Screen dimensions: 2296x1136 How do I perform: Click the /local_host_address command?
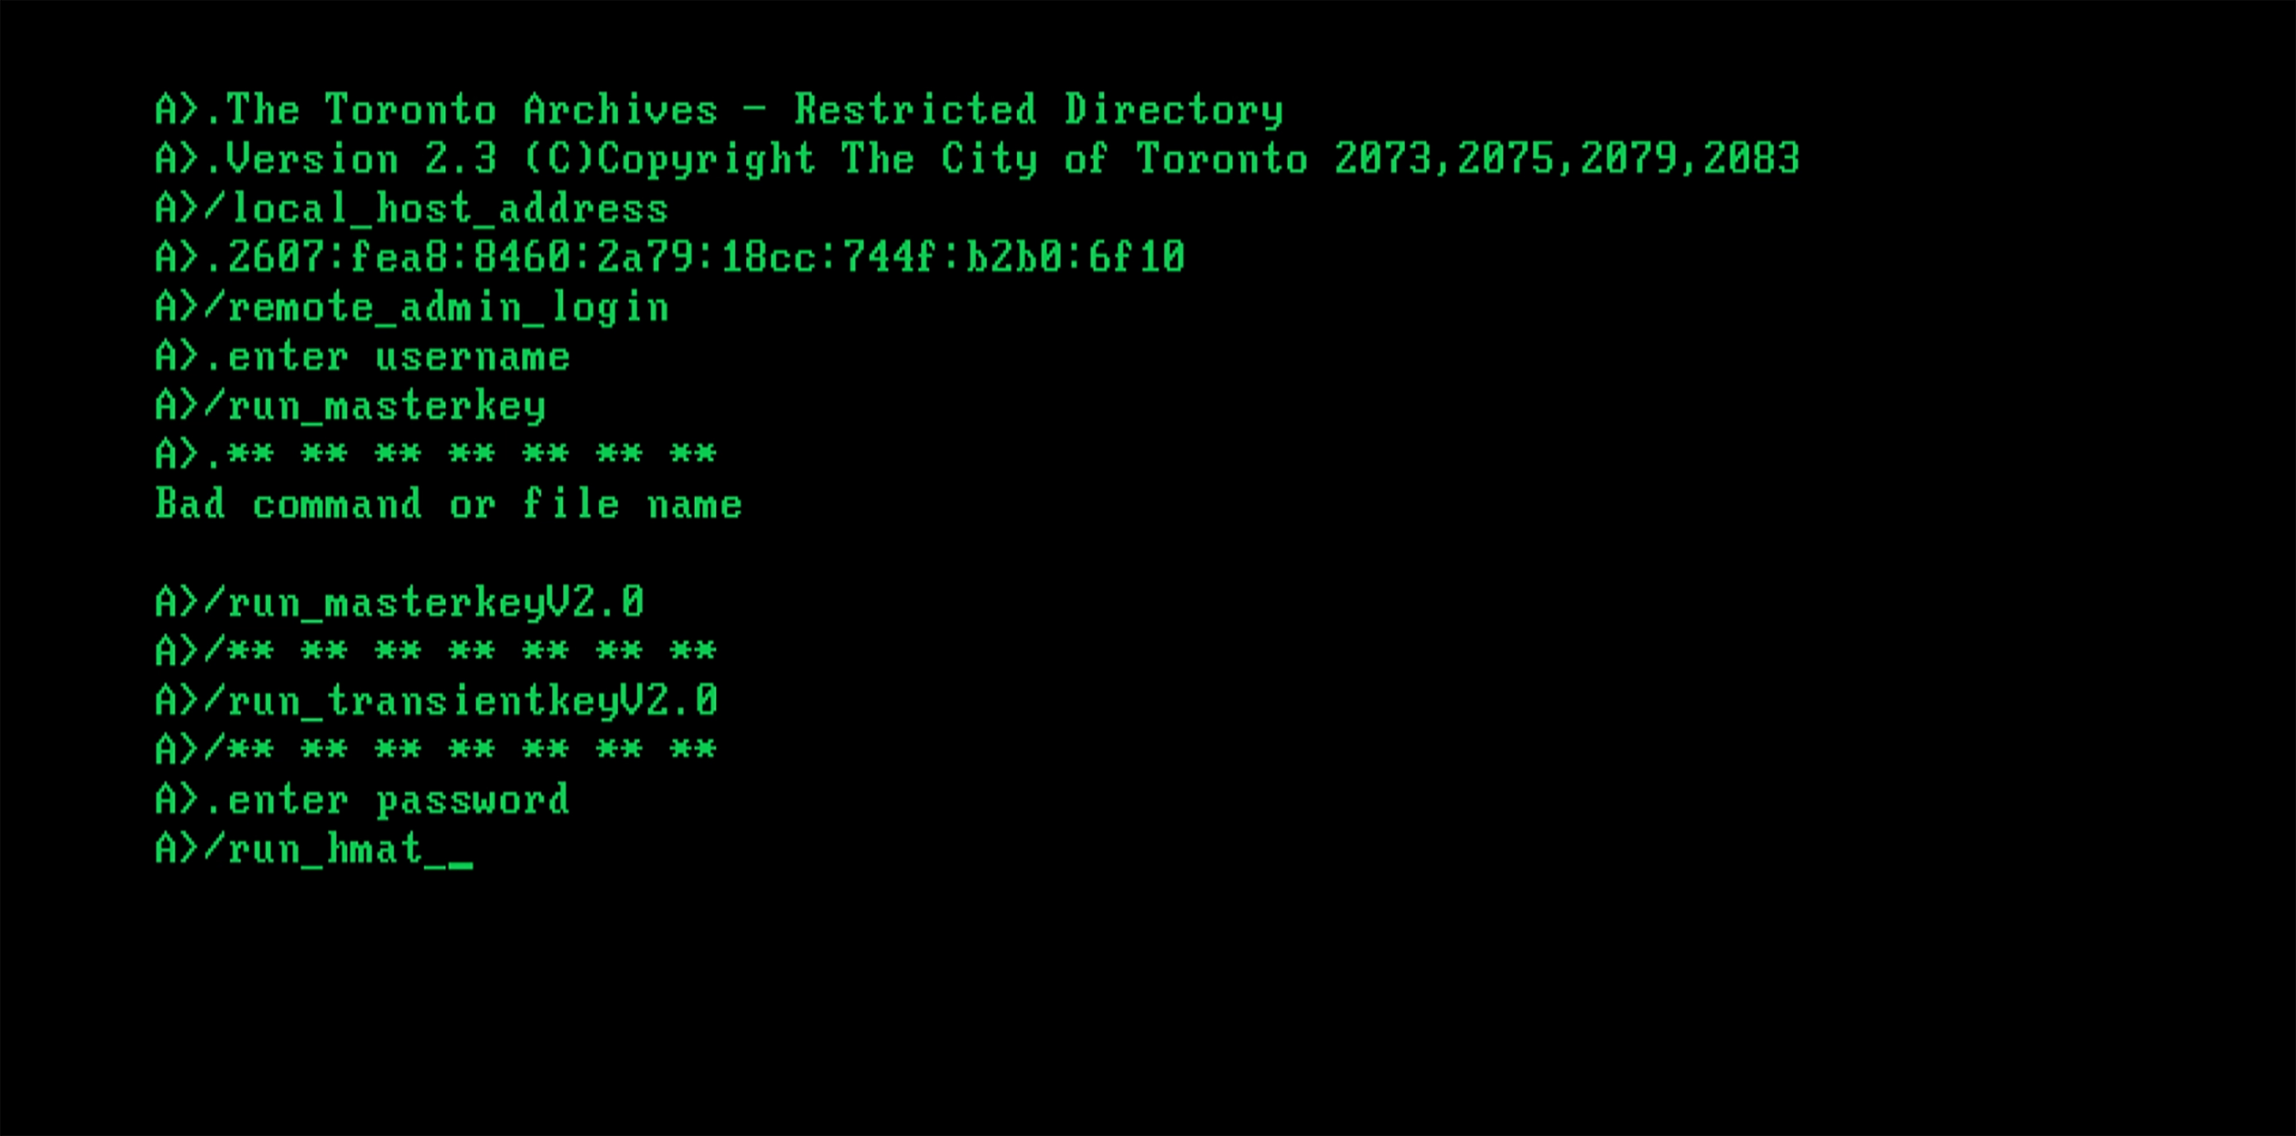tap(412, 208)
